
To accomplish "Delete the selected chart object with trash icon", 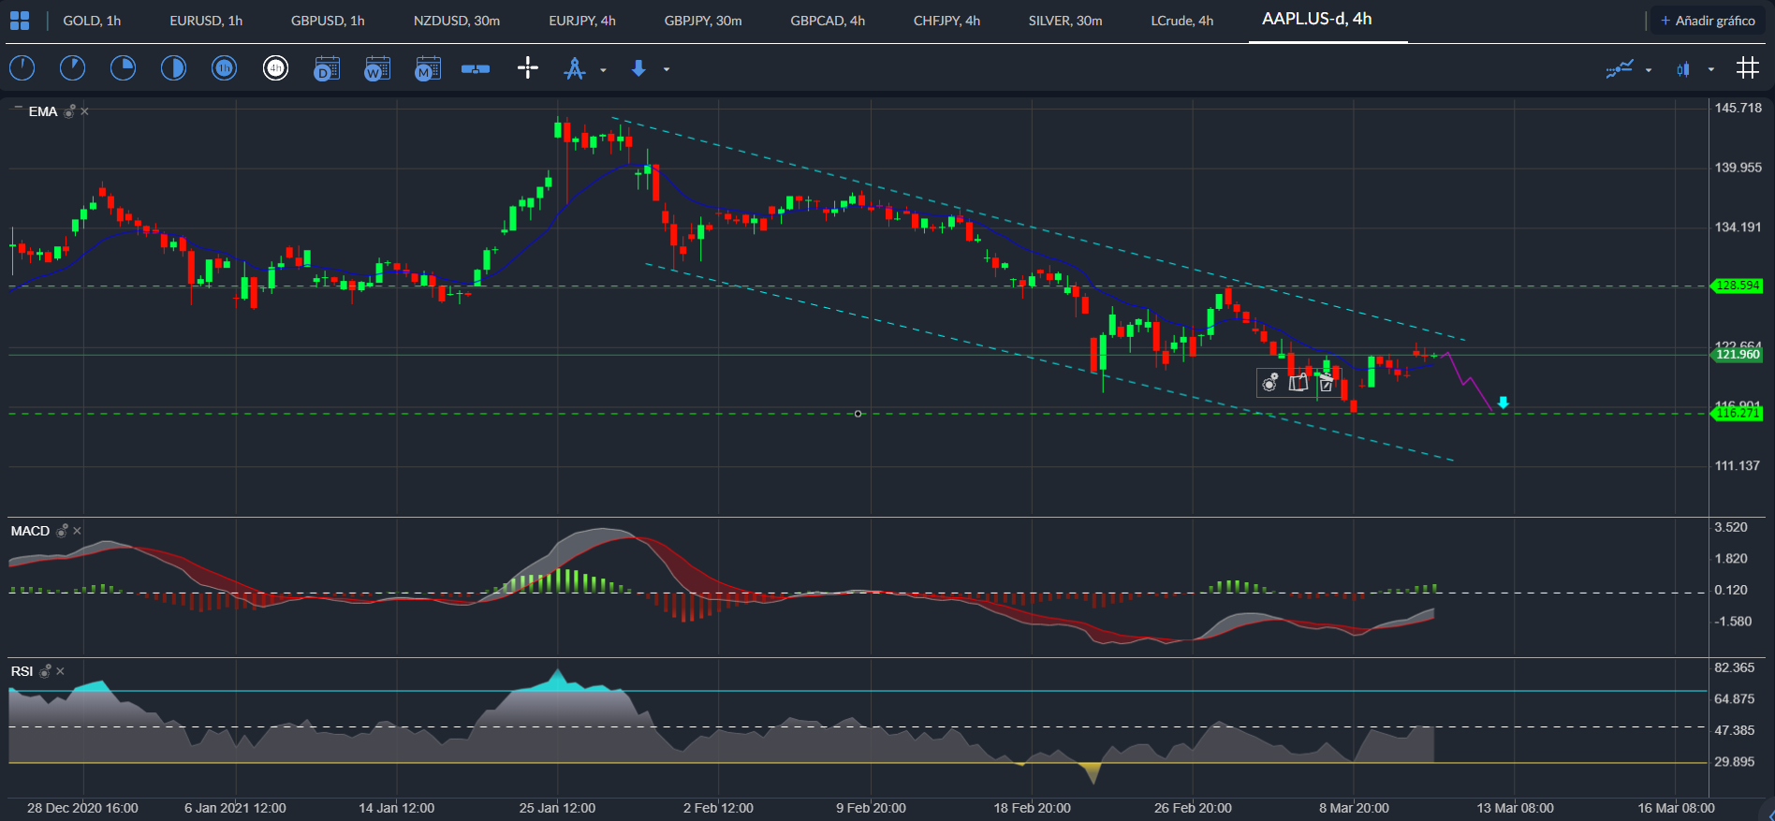I will point(1326,382).
